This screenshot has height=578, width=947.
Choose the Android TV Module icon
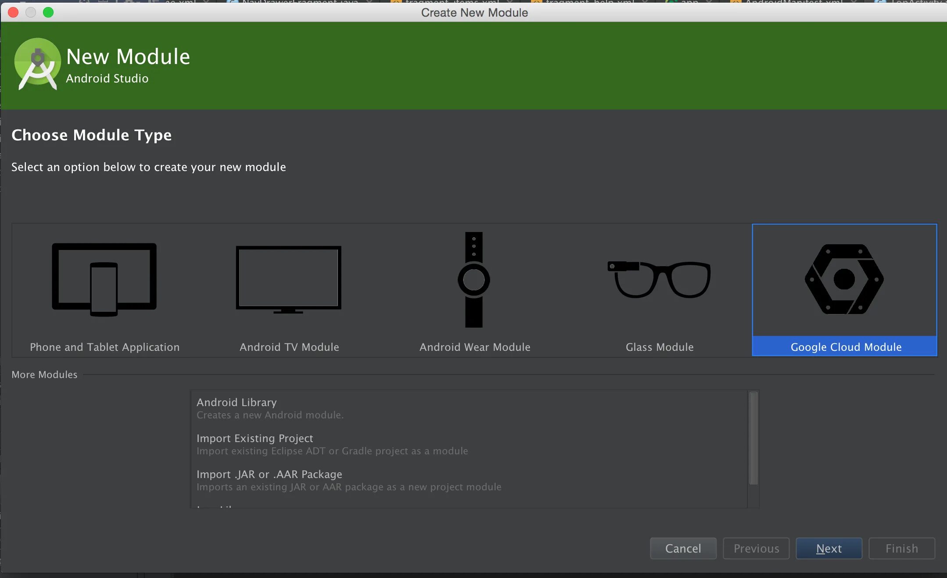[288, 280]
